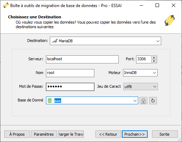Open the Moteur dropdown showing InnoDB
The height and width of the screenshot is (142, 182).
140,73
